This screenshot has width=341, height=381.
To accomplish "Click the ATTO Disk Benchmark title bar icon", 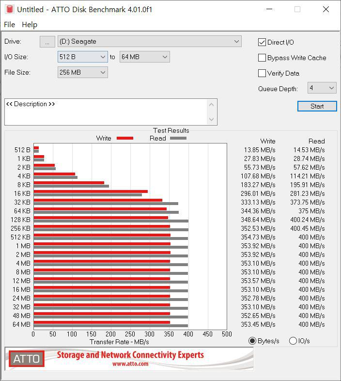I will pos(9,9).
